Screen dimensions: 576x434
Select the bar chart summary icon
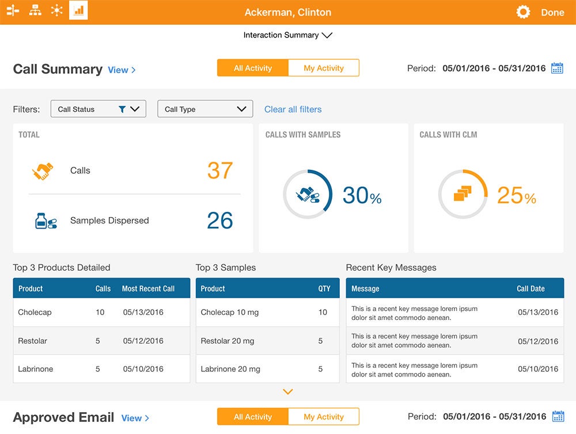(x=78, y=10)
